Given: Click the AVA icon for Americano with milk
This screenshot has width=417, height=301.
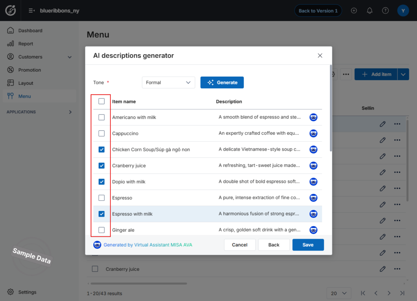Looking at the screenshot, I should (x=313, y=117).
